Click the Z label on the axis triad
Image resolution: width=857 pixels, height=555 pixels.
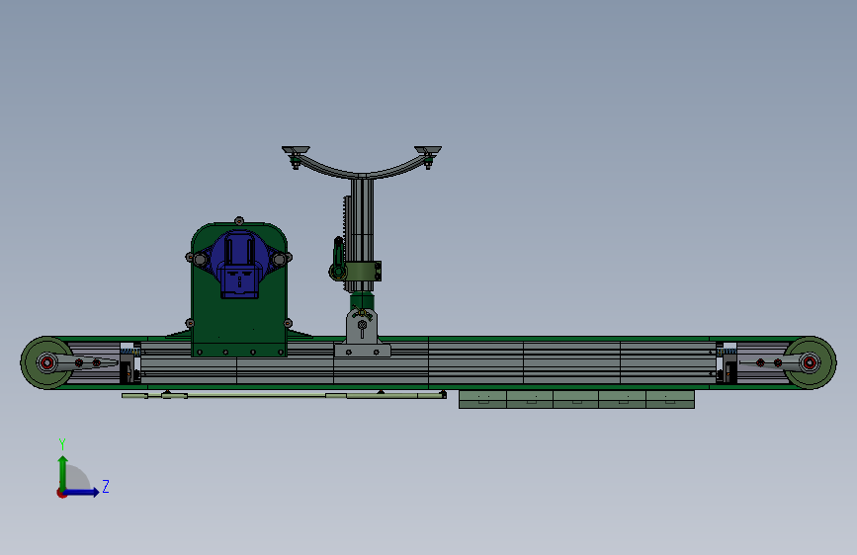coord(106,486)
